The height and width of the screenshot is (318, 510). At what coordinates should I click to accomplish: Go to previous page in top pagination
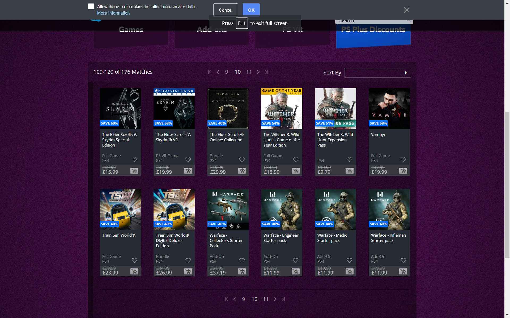click(218, 72)
